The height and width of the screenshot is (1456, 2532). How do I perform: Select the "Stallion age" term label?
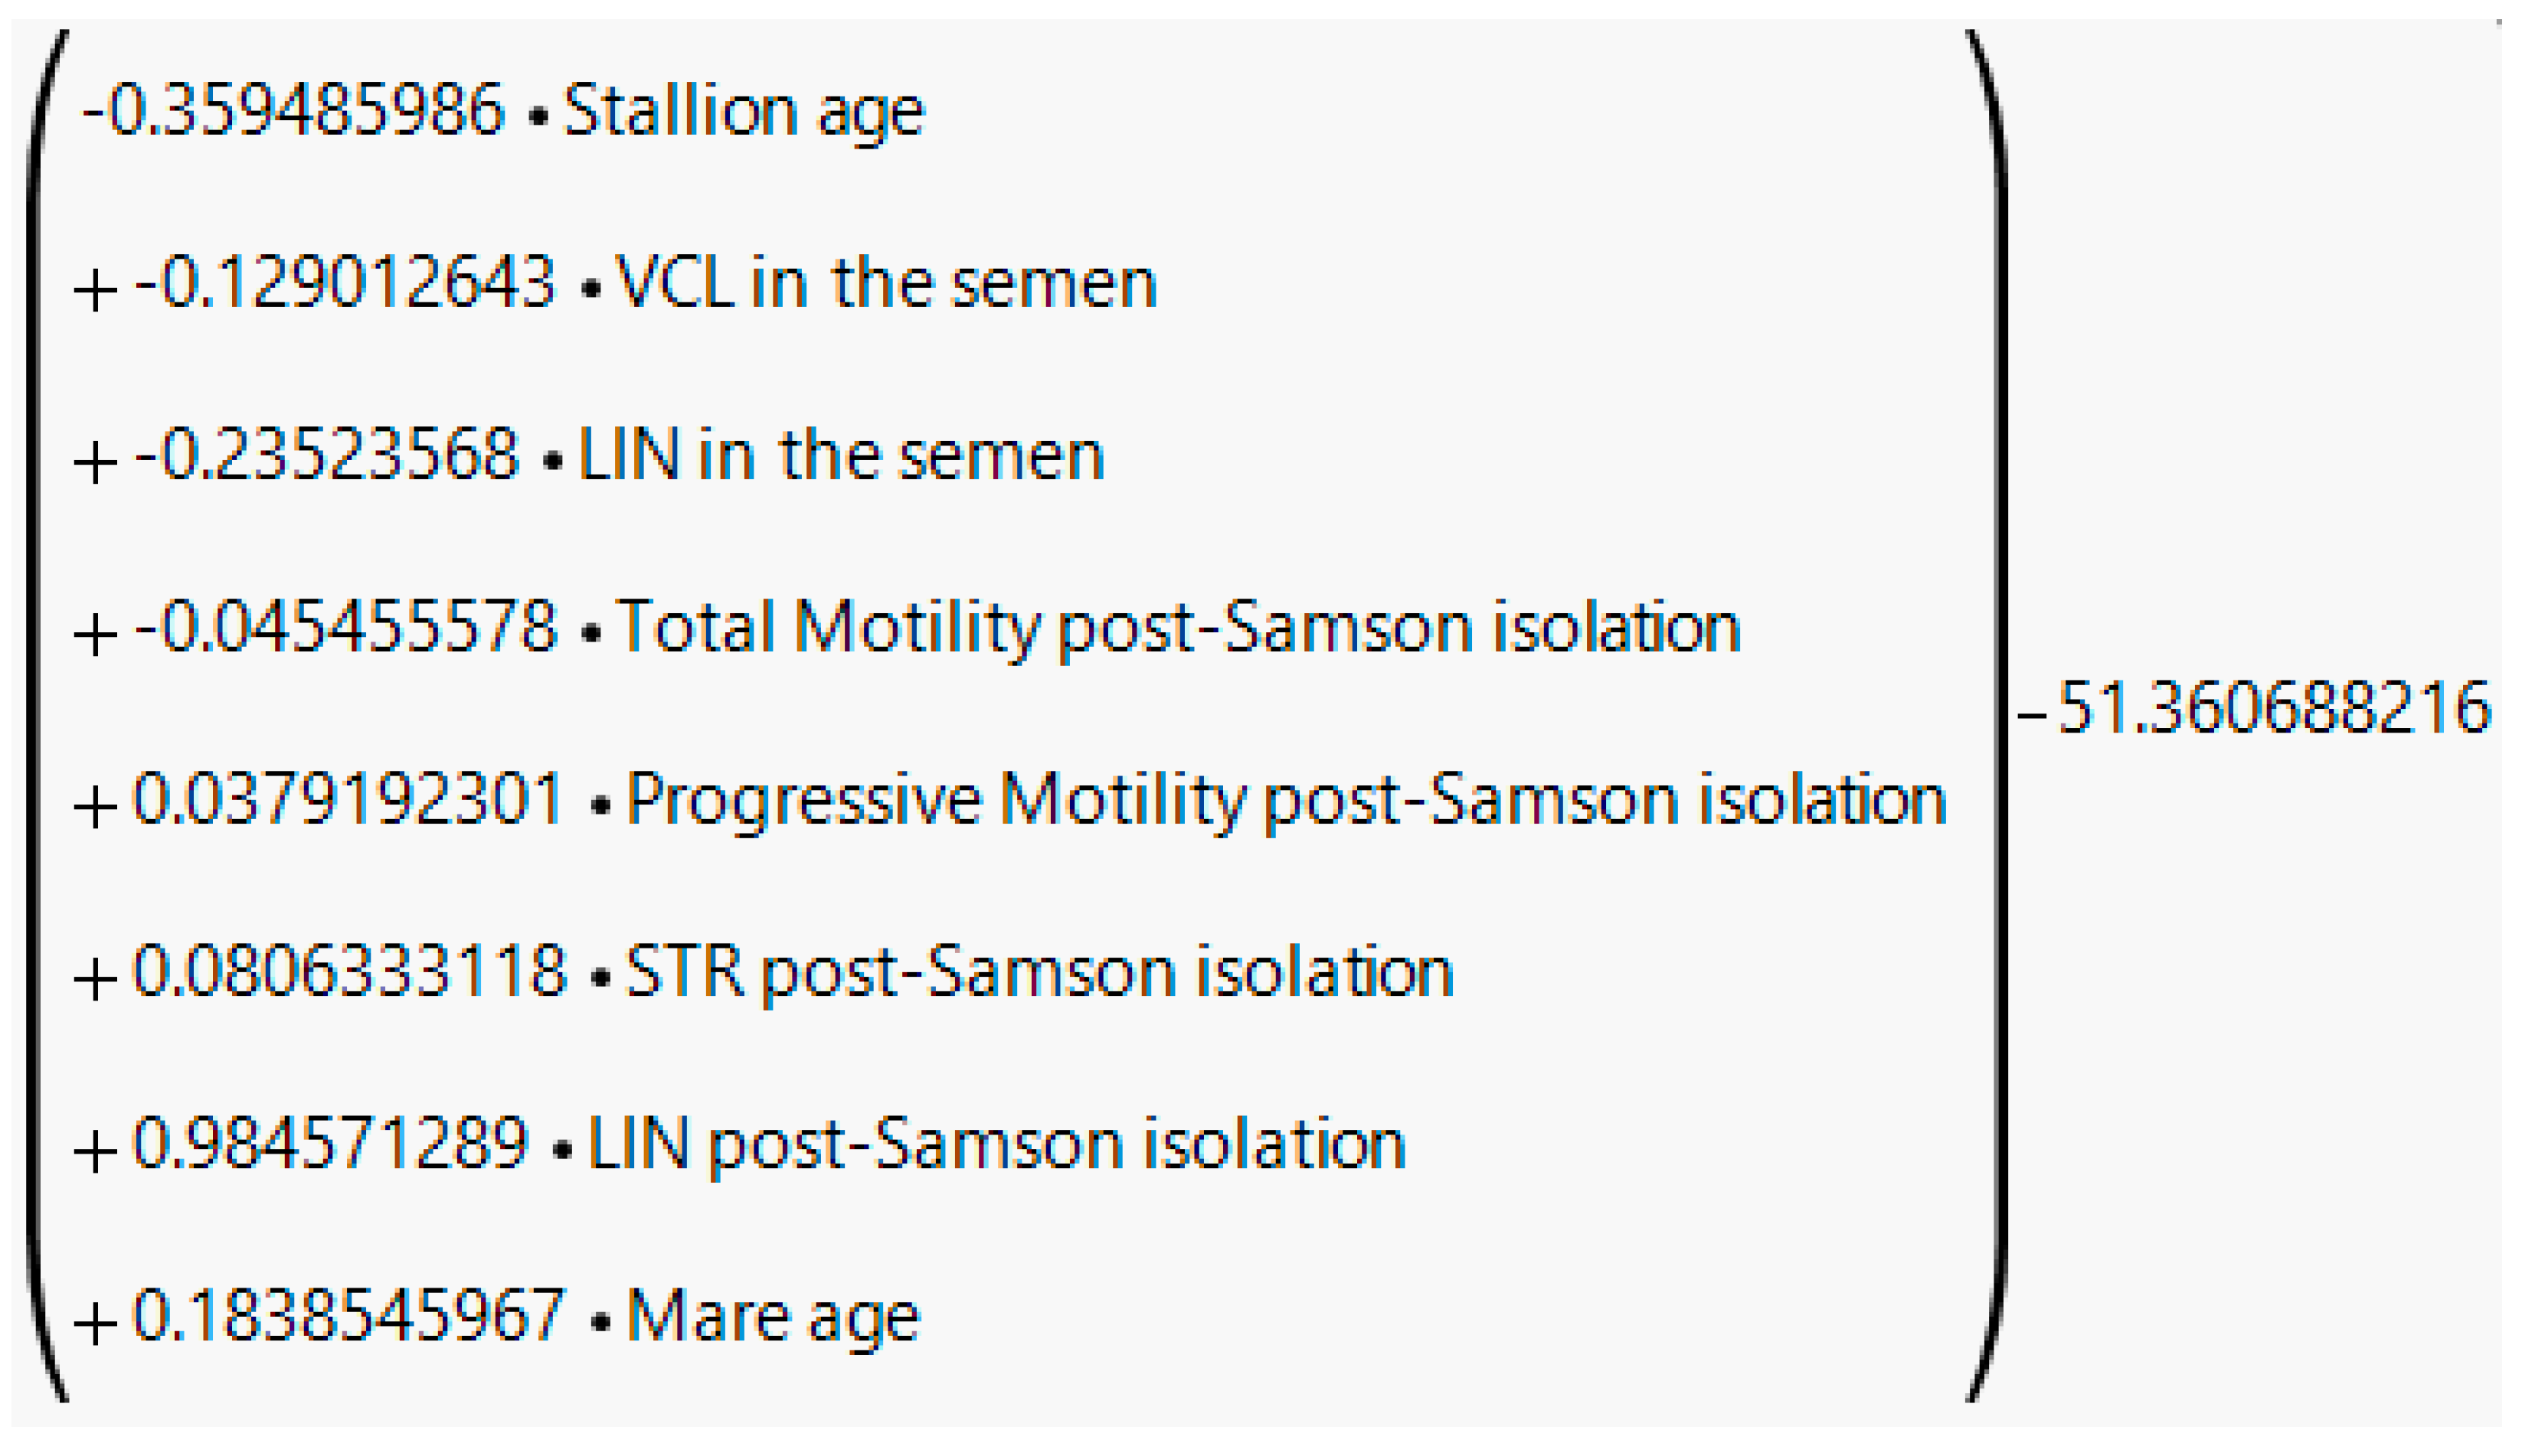[x=744, y=112]
